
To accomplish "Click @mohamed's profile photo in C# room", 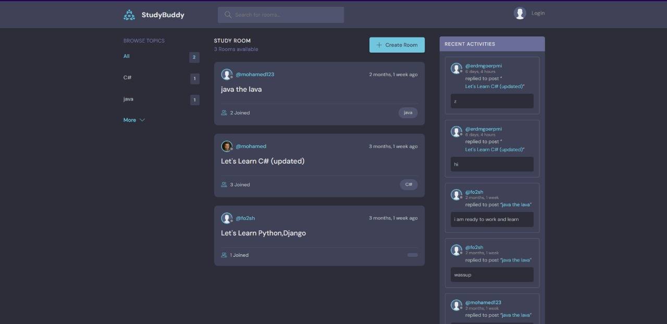I will coord(227,146).
